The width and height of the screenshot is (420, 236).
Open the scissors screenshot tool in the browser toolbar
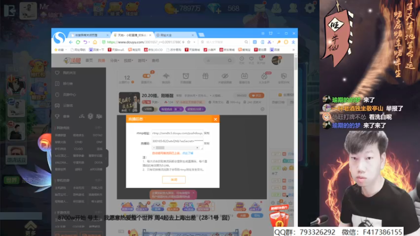(x=269, y=42)
